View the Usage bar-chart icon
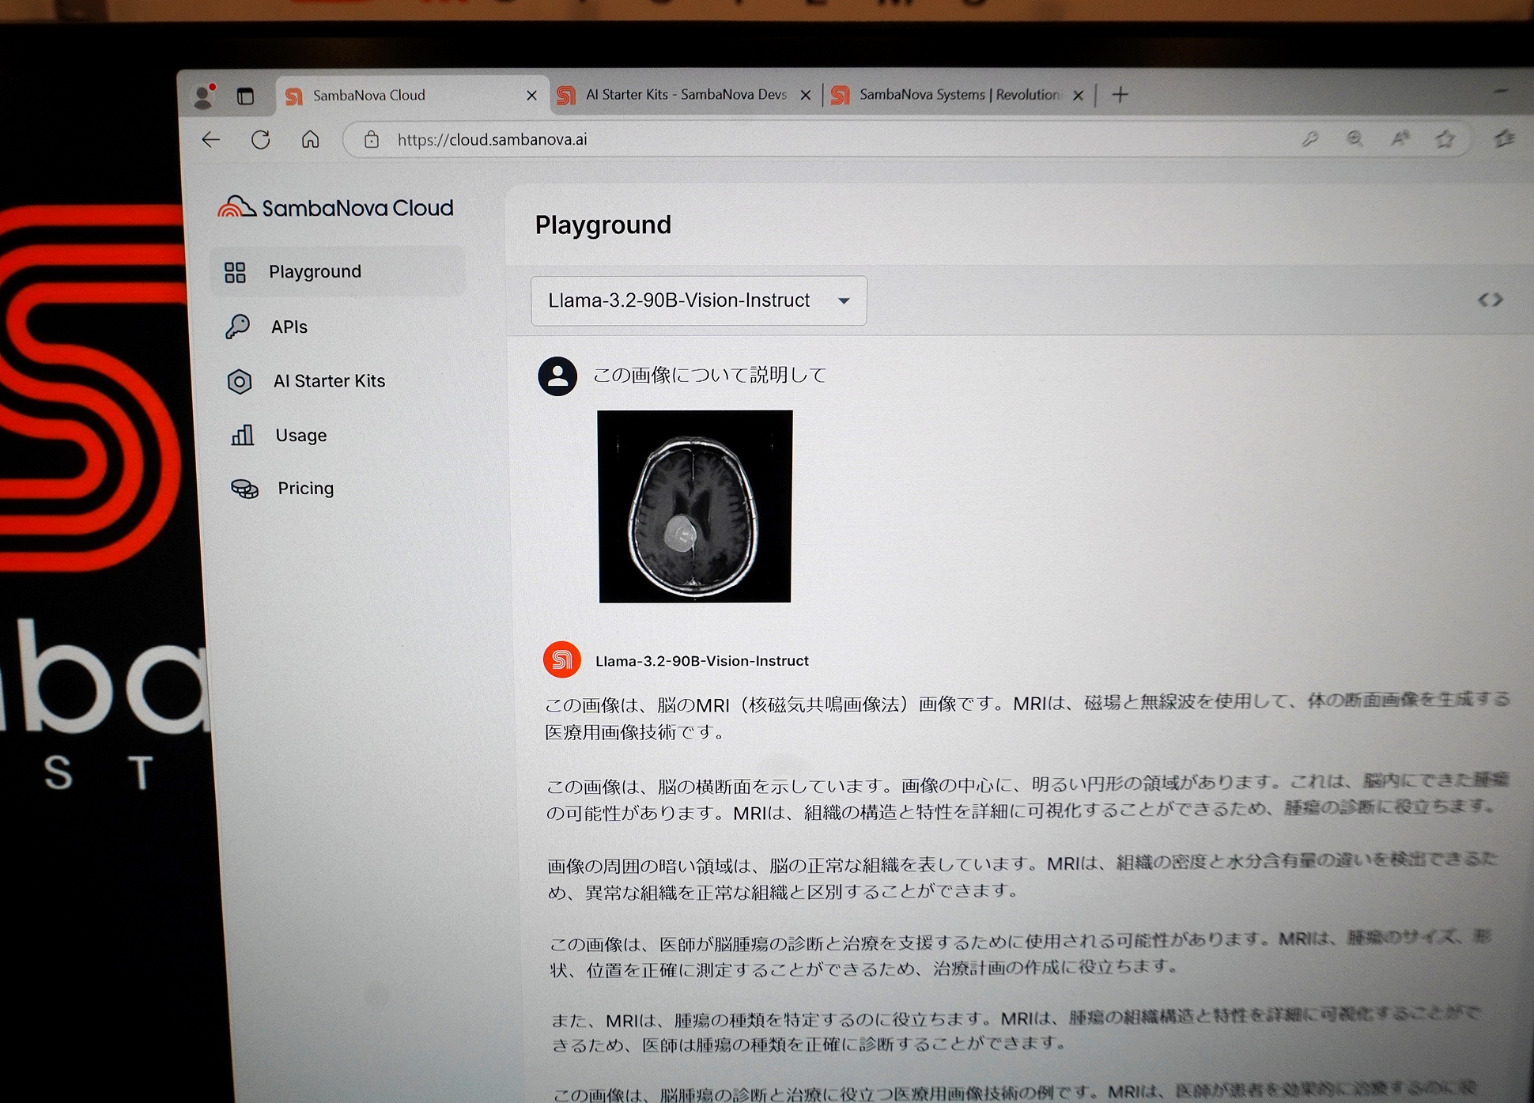Screen dimensions: 1534x1103 point(241,435)
